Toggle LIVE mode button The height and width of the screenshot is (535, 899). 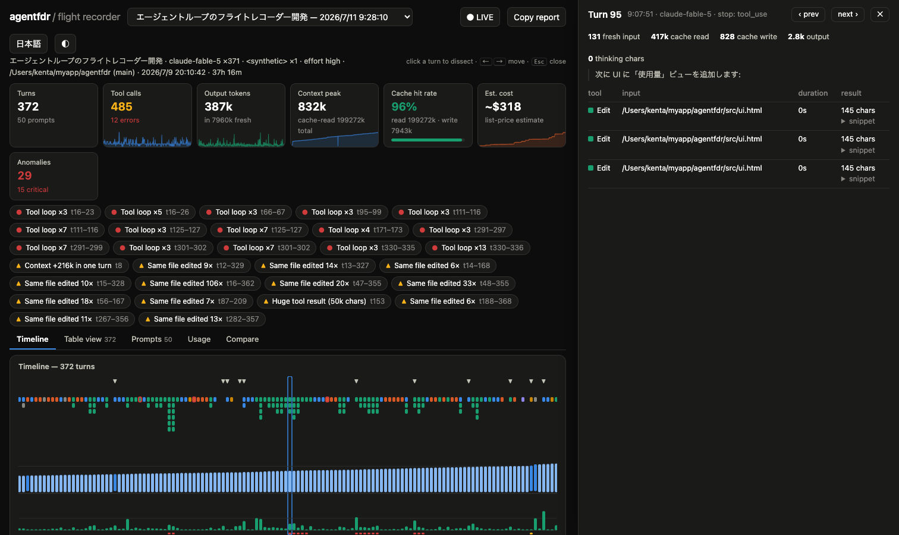(480, 17)
